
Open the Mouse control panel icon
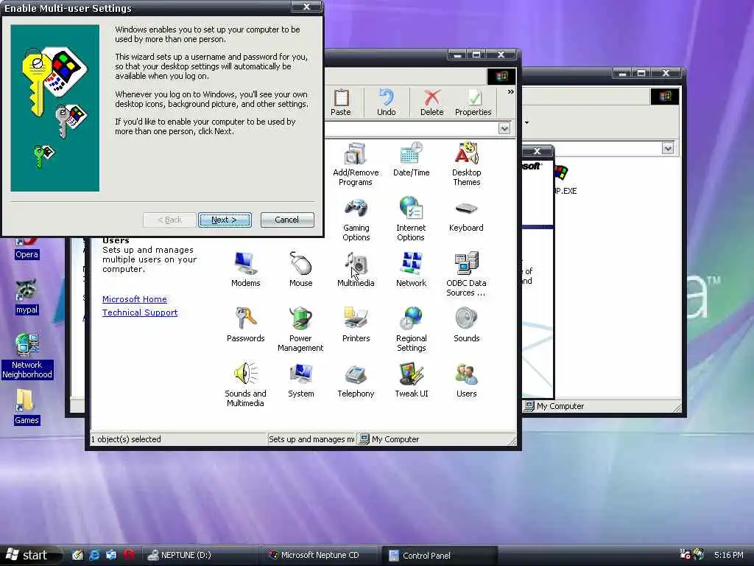300,270
